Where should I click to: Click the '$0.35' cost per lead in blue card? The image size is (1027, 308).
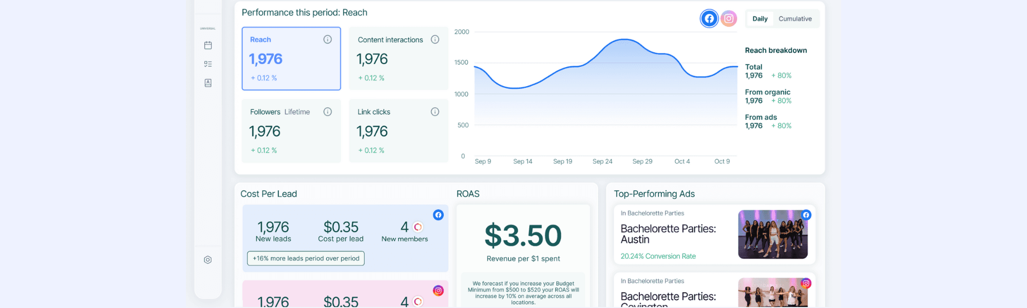pos(341,227)
